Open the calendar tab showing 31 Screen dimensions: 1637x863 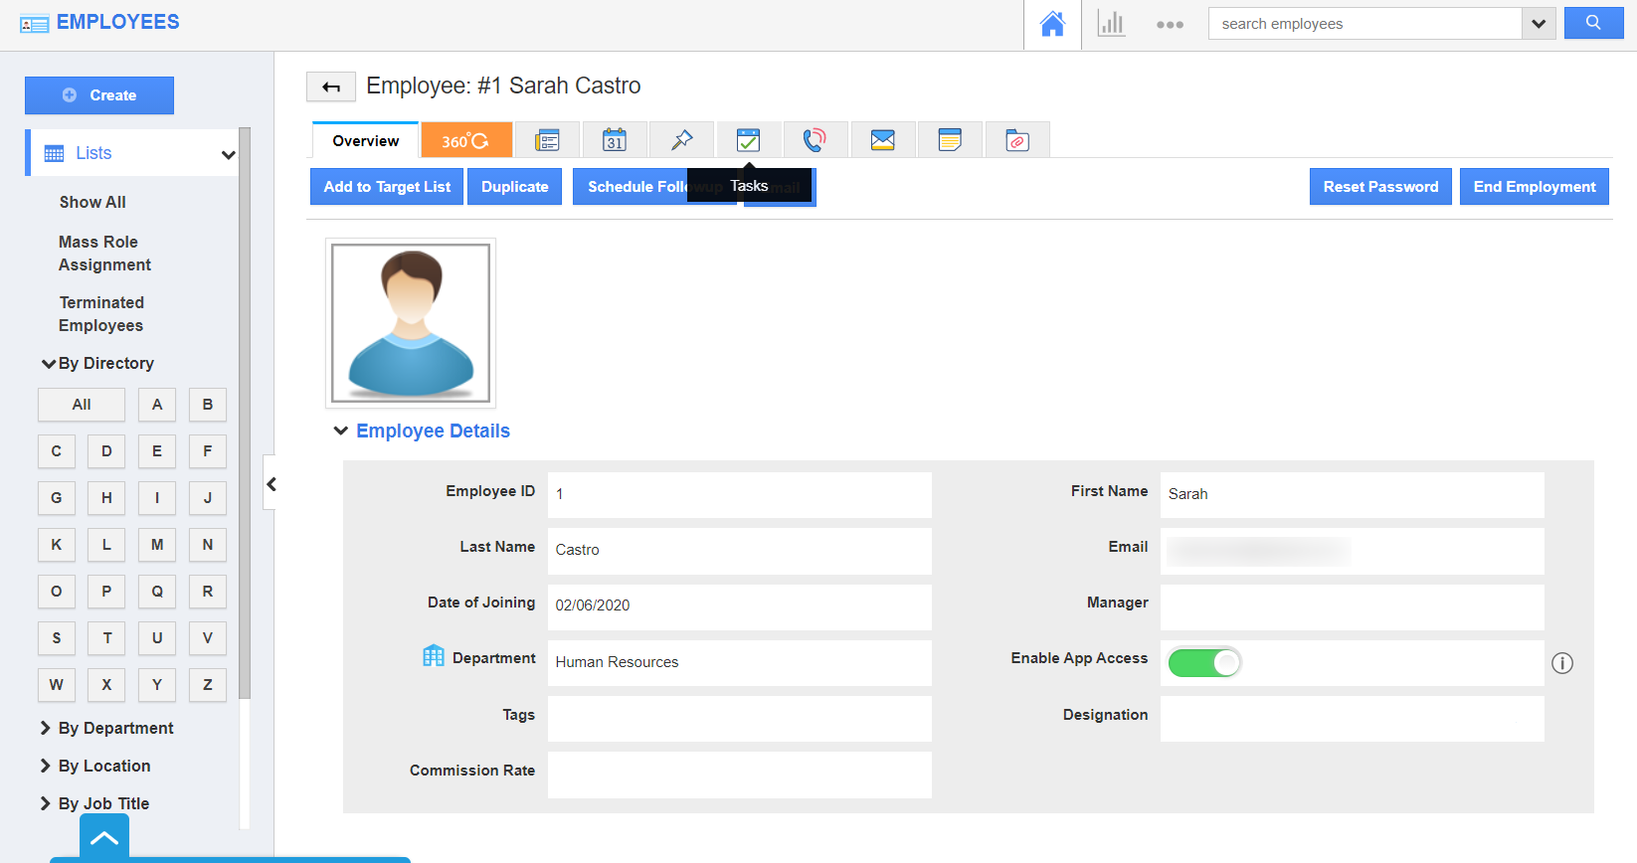(x=615, y=140)
